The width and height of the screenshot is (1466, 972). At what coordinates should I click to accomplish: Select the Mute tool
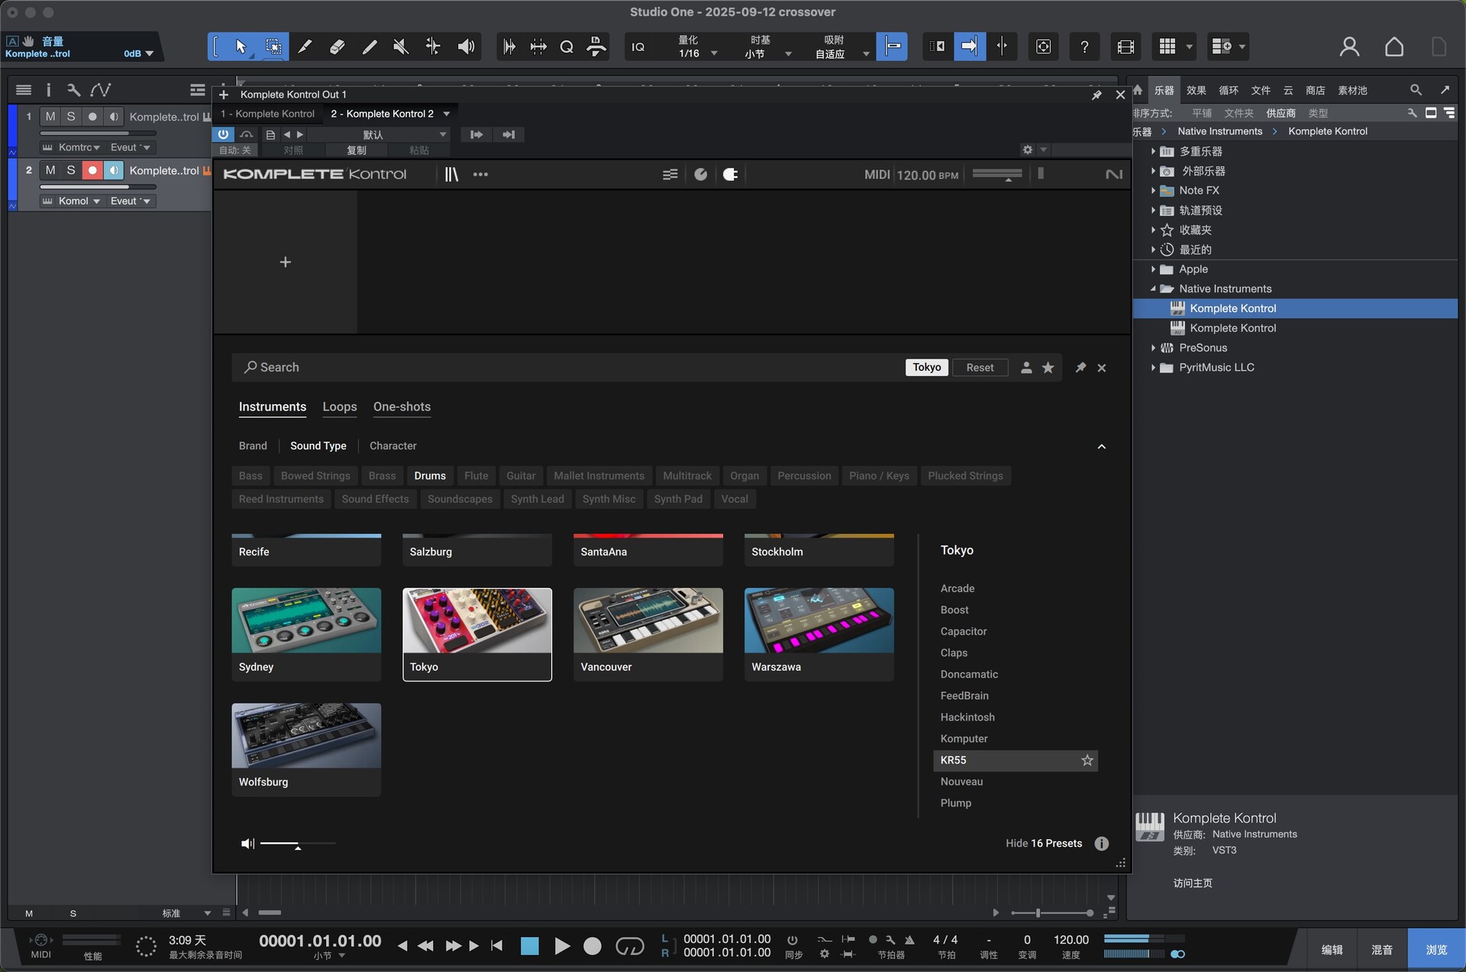point(401,47)
